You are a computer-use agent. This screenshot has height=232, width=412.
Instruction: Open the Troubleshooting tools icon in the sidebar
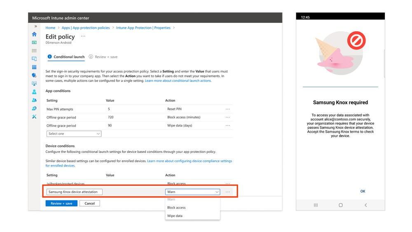coord(34,117)
